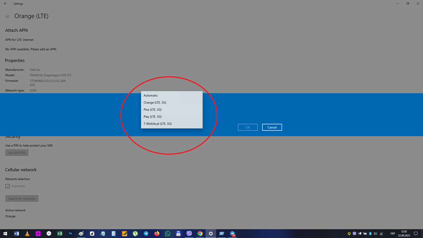Launch Photoshop from the taskbar
This screenshot has height=238, width=423.
(x=70, y=234)
